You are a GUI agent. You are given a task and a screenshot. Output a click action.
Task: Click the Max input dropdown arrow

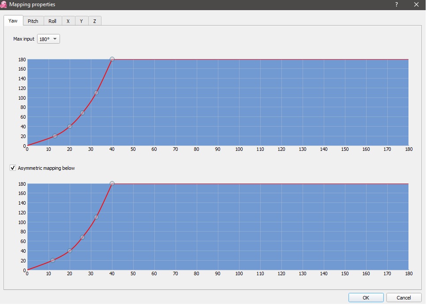pos(55,39)
